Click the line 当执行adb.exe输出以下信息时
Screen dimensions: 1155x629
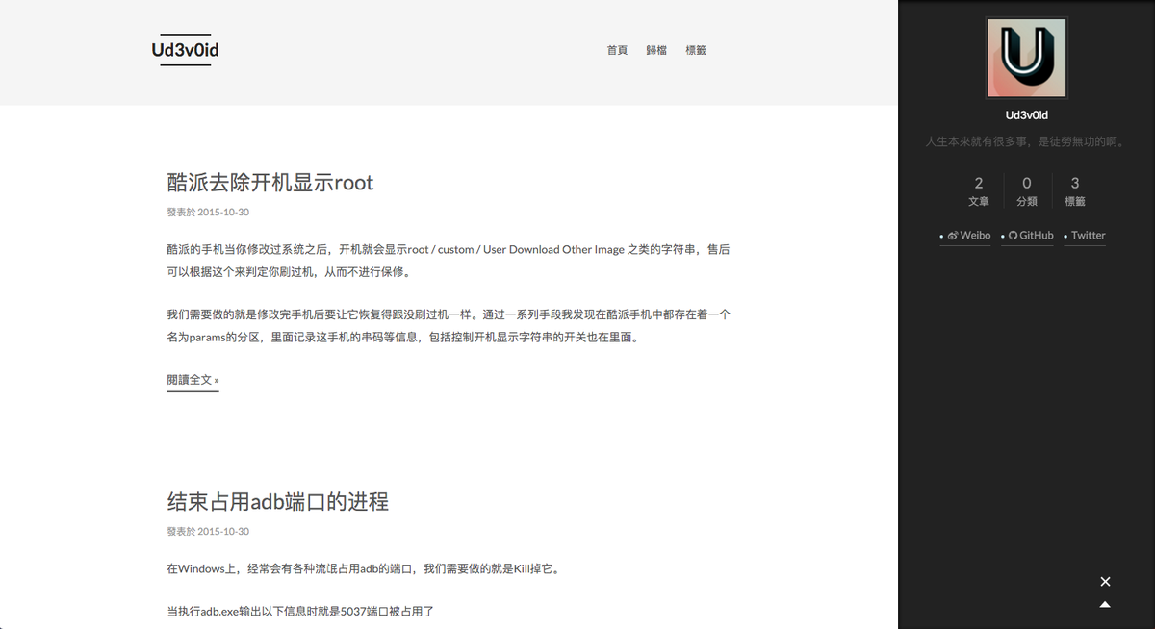tap(301, 611)
